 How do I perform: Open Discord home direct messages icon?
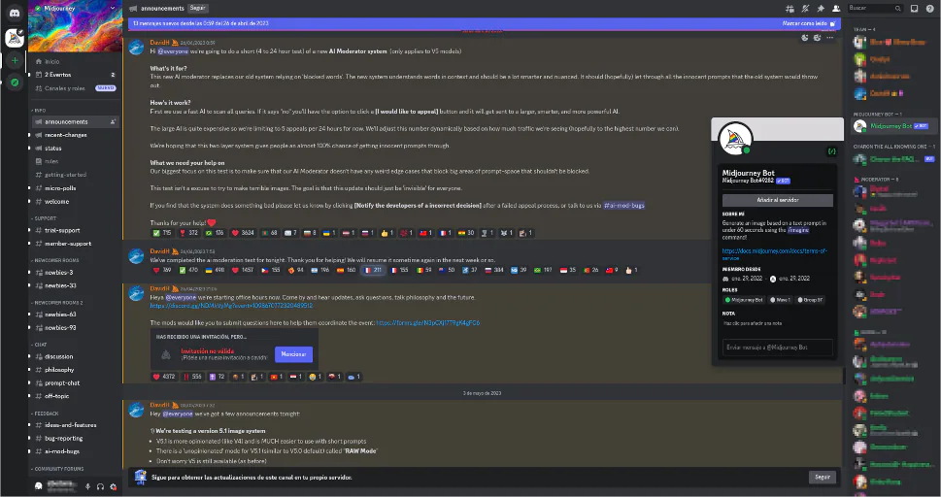[x=15, y=13]
